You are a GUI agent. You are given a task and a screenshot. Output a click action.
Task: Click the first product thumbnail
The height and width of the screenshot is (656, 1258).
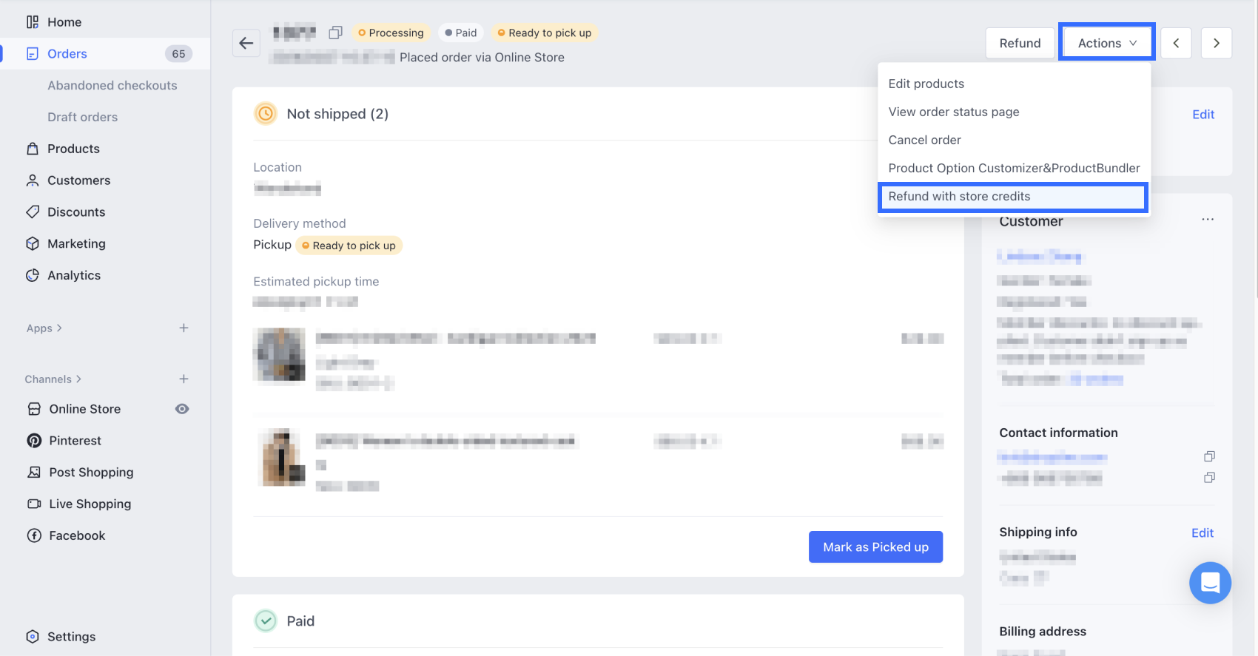point(279,354)
